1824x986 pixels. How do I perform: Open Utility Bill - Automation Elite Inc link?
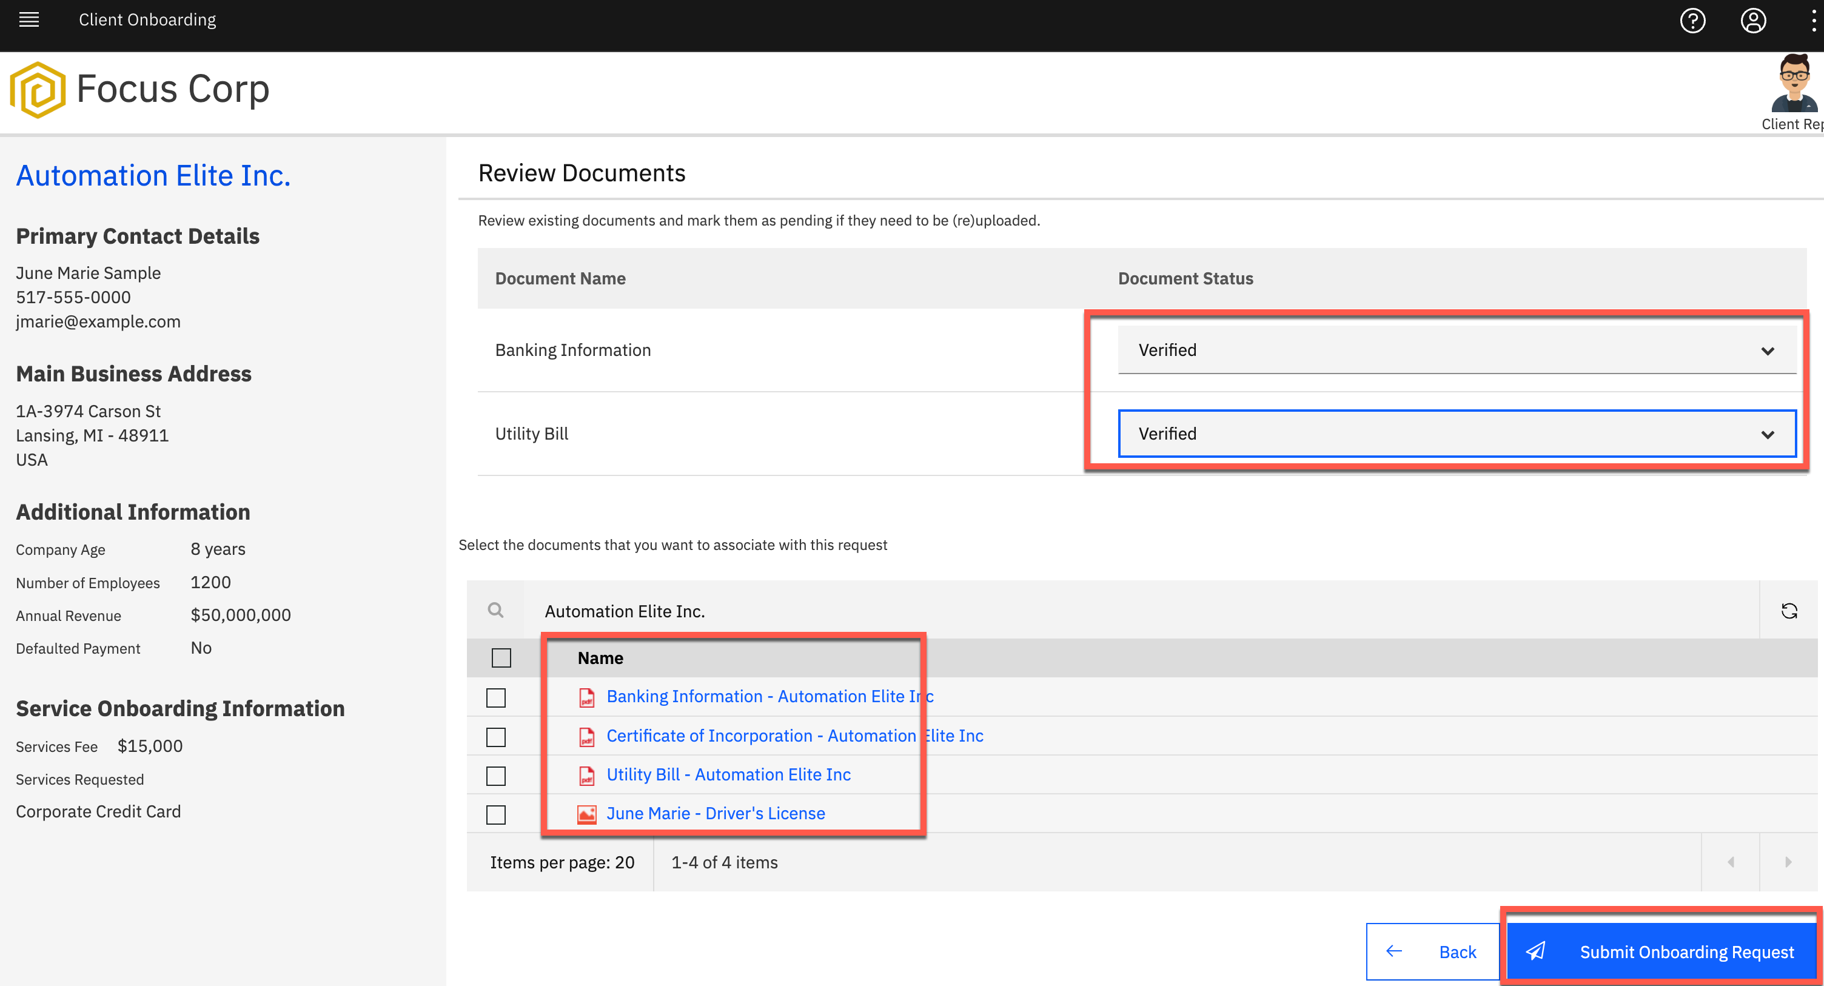pos(729,775)
